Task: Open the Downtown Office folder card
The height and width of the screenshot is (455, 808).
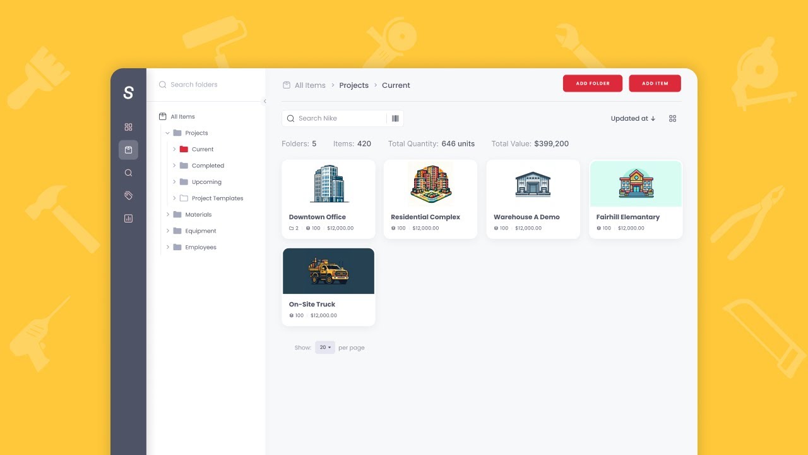Action: [328, 199]
